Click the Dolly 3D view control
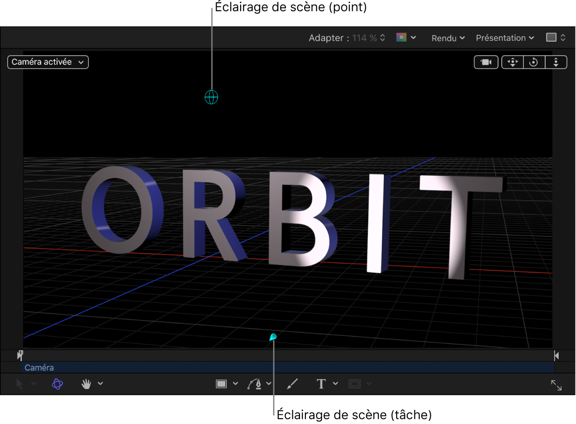 click(x=556, y=62)
